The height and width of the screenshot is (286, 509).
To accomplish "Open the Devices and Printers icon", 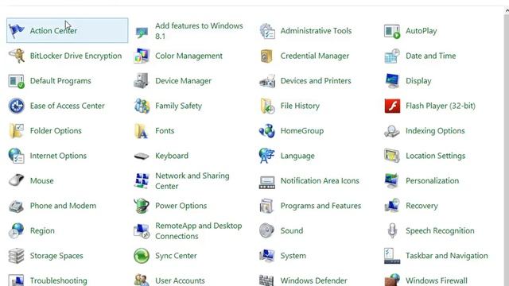I will (267, 81).
